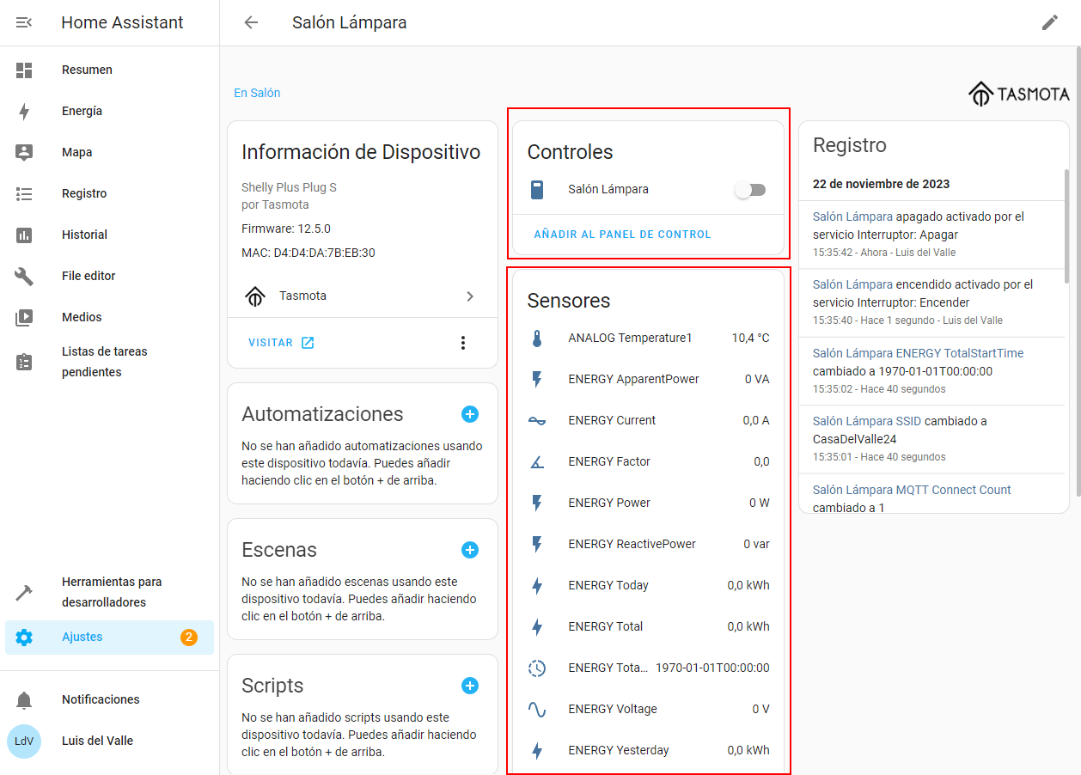Click the pencil edit icon in header

1049,22
